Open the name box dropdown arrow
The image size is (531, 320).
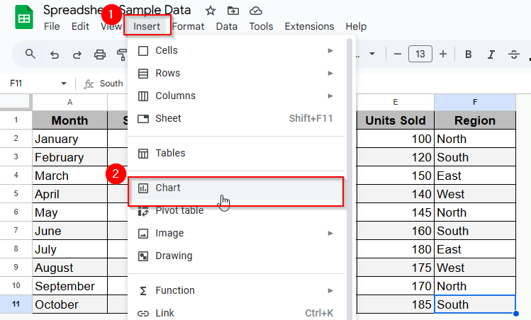(x=64, y=84)
